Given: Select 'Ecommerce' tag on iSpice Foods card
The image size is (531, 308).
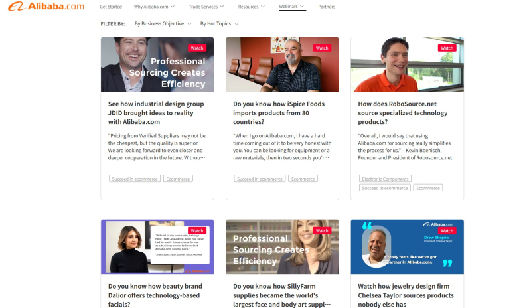Looking at the screenshot, I should pos(303,179).
